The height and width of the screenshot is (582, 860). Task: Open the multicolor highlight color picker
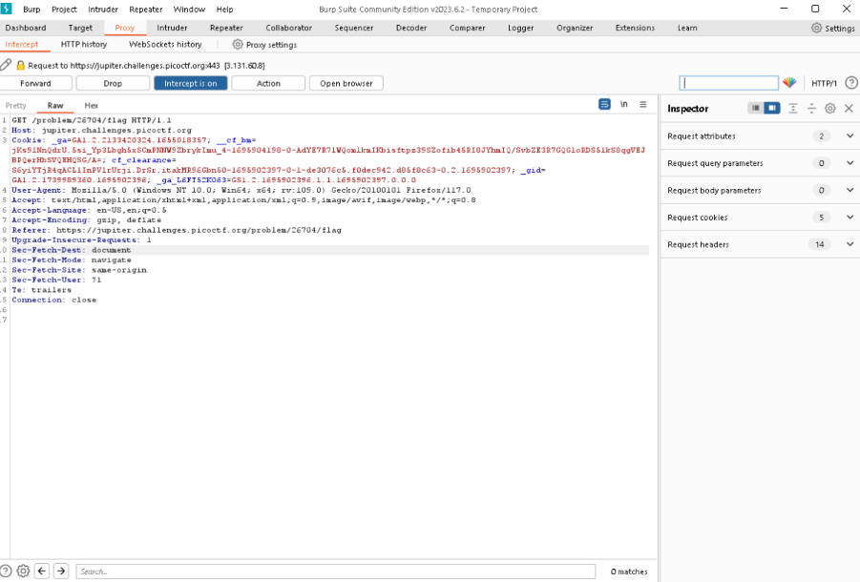point(789,83)
